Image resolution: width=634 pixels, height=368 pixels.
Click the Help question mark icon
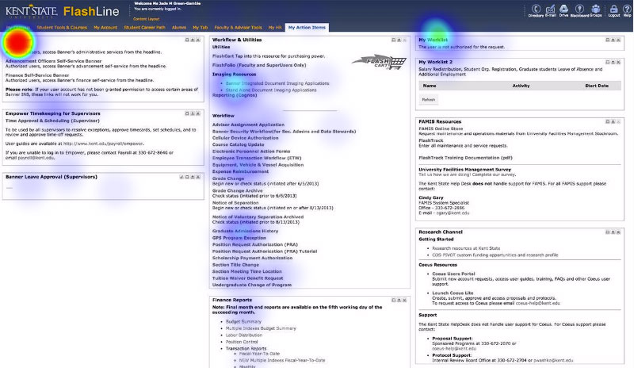(x=627, y=10)
